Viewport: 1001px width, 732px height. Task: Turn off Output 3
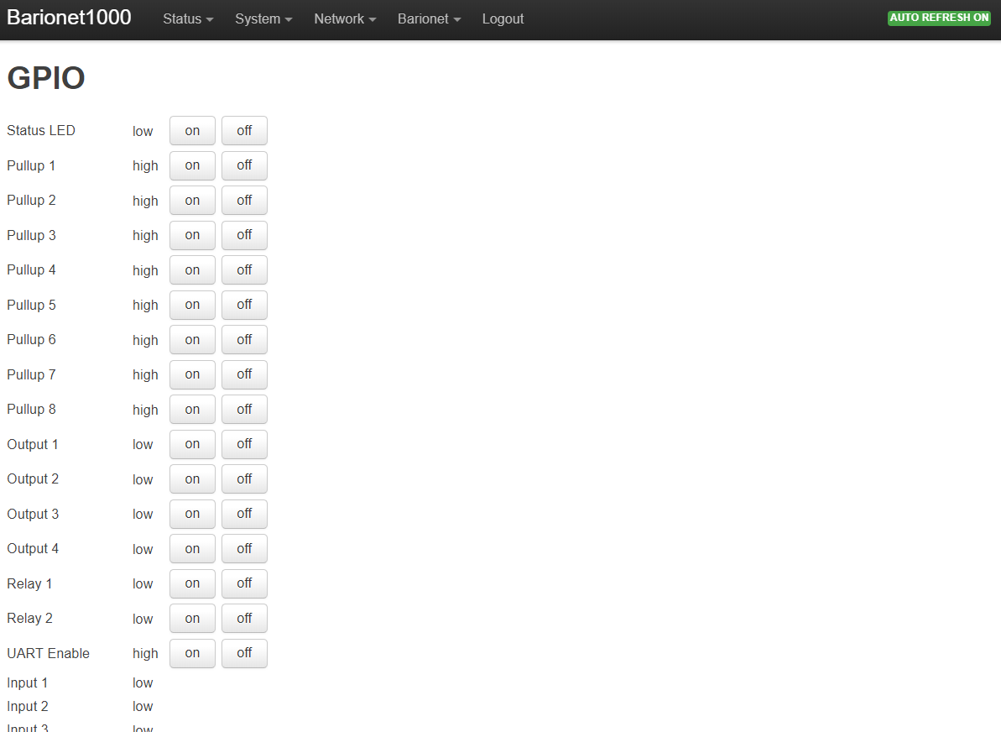(244, 514)
